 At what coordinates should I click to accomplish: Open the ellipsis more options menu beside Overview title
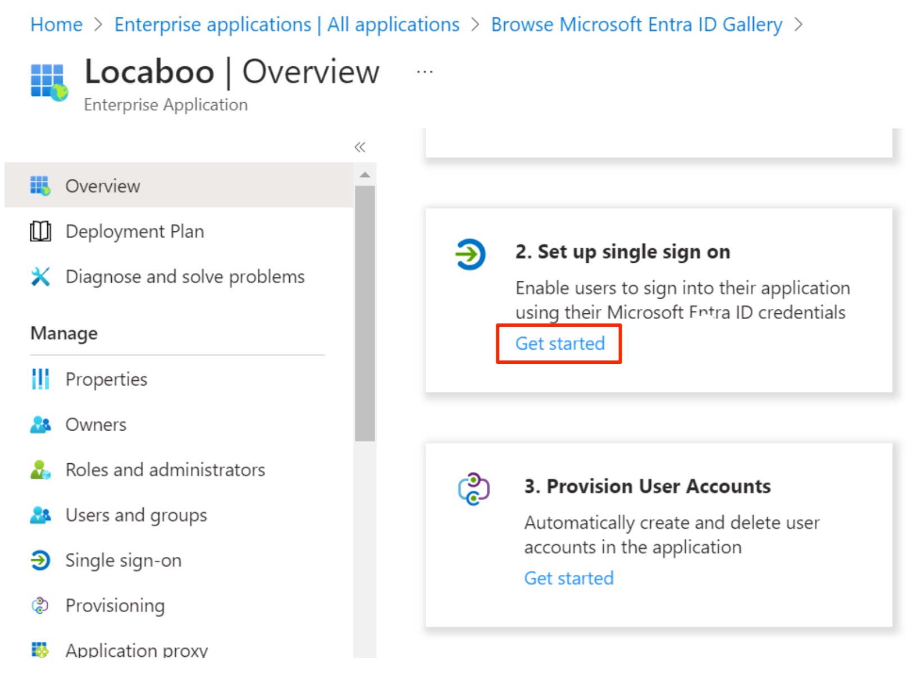[x=425, y=72]
